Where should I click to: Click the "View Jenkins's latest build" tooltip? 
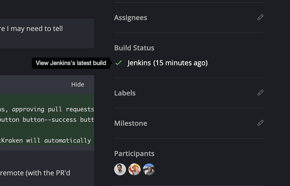pyautogui.click(x=71, y=63)
